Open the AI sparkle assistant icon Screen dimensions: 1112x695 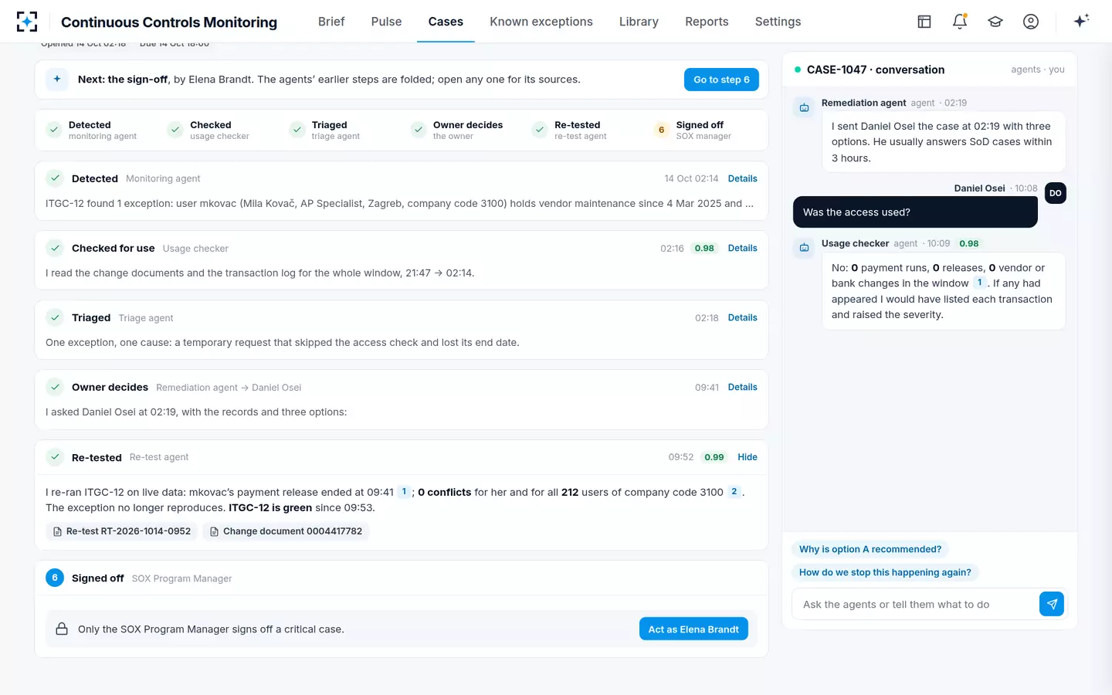coord(1081,21)
